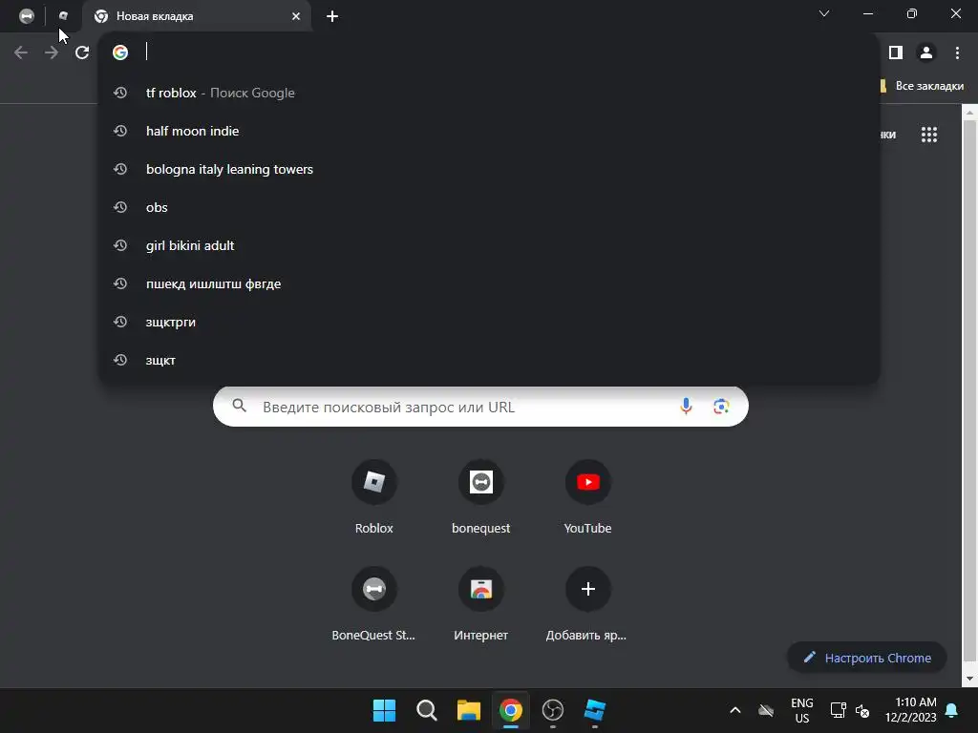Click the Google icon in address bar

tap(120, 52)
